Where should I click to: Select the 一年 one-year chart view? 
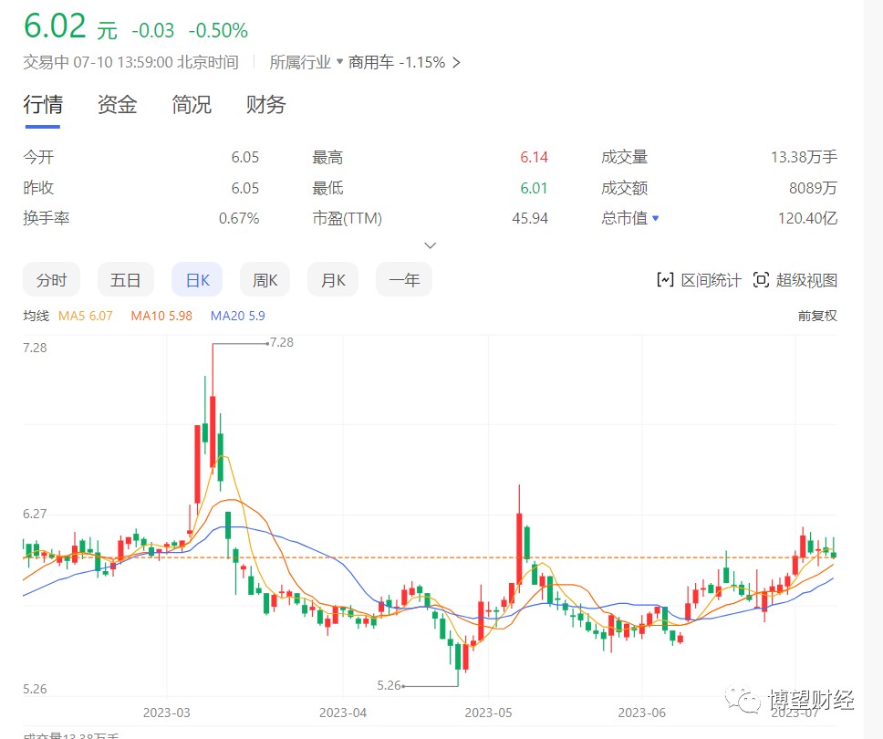click(403, 280)
